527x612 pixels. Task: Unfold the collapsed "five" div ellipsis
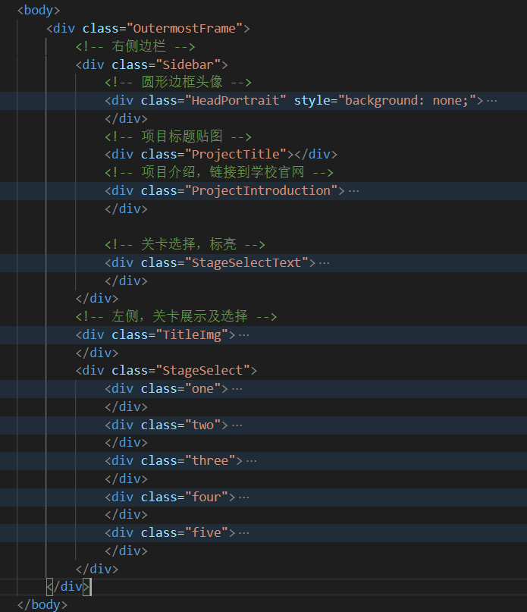click(243, 533)
